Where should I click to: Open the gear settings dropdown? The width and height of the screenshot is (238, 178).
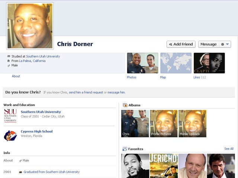point(225,44)
